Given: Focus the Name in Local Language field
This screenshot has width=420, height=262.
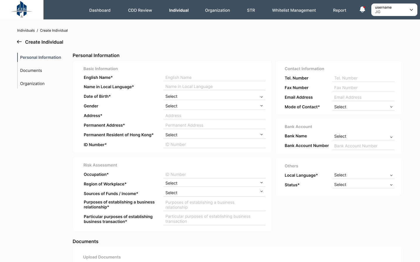Looking at the screenshot, I should click(x=214, y=86).
